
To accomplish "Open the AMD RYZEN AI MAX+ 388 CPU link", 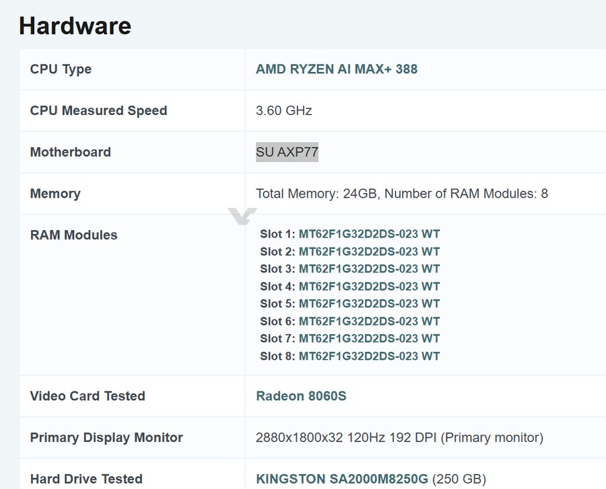I will click(337, 69).
